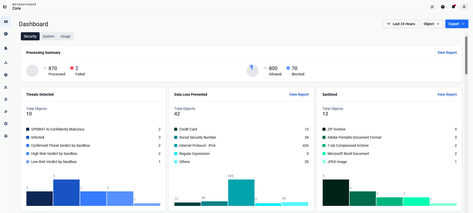This screenshot has height=213, width=473.
Task: Open the document files icon in sidebar
Action: click(6, 48)
